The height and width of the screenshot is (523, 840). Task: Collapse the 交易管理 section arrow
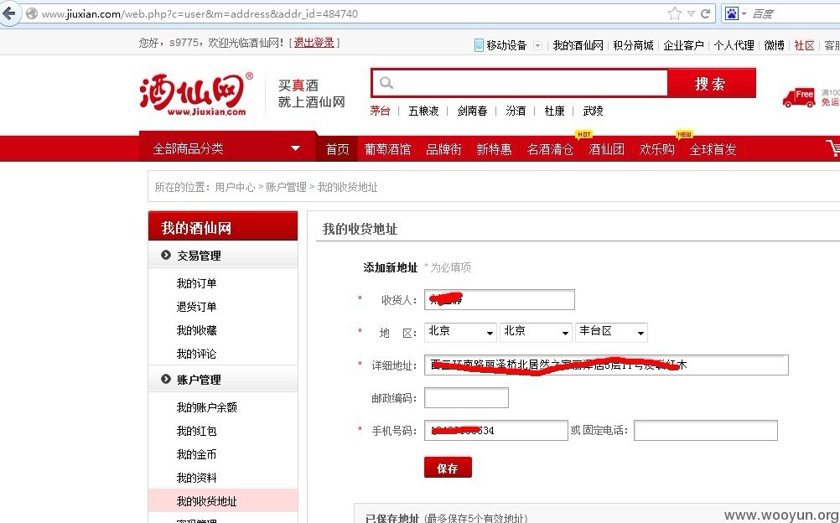[x=165, y=255]
